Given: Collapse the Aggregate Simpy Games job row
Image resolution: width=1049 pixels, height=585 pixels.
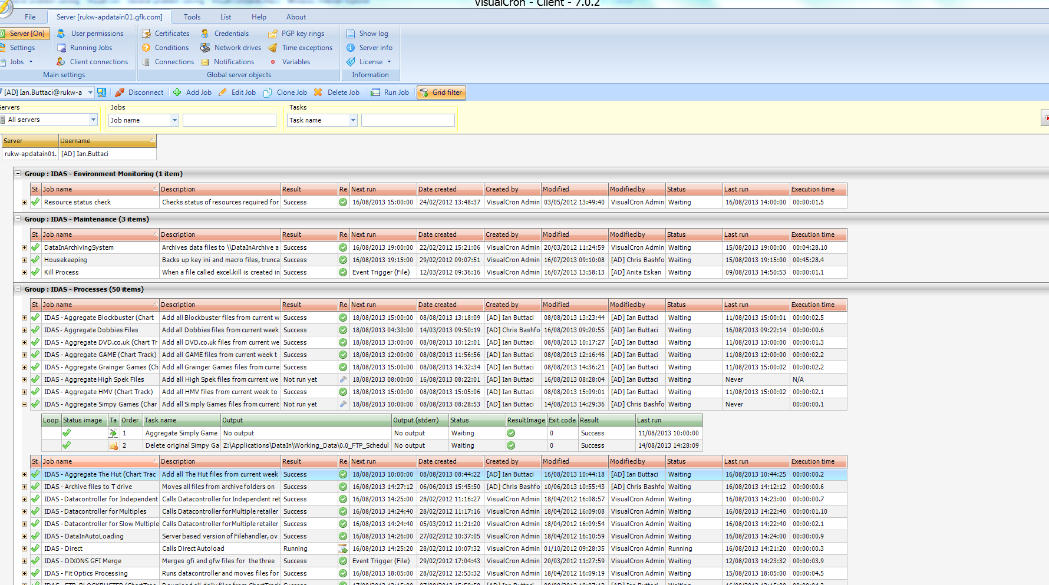Looking at the screenshot, I should click(x=24, y=404).
